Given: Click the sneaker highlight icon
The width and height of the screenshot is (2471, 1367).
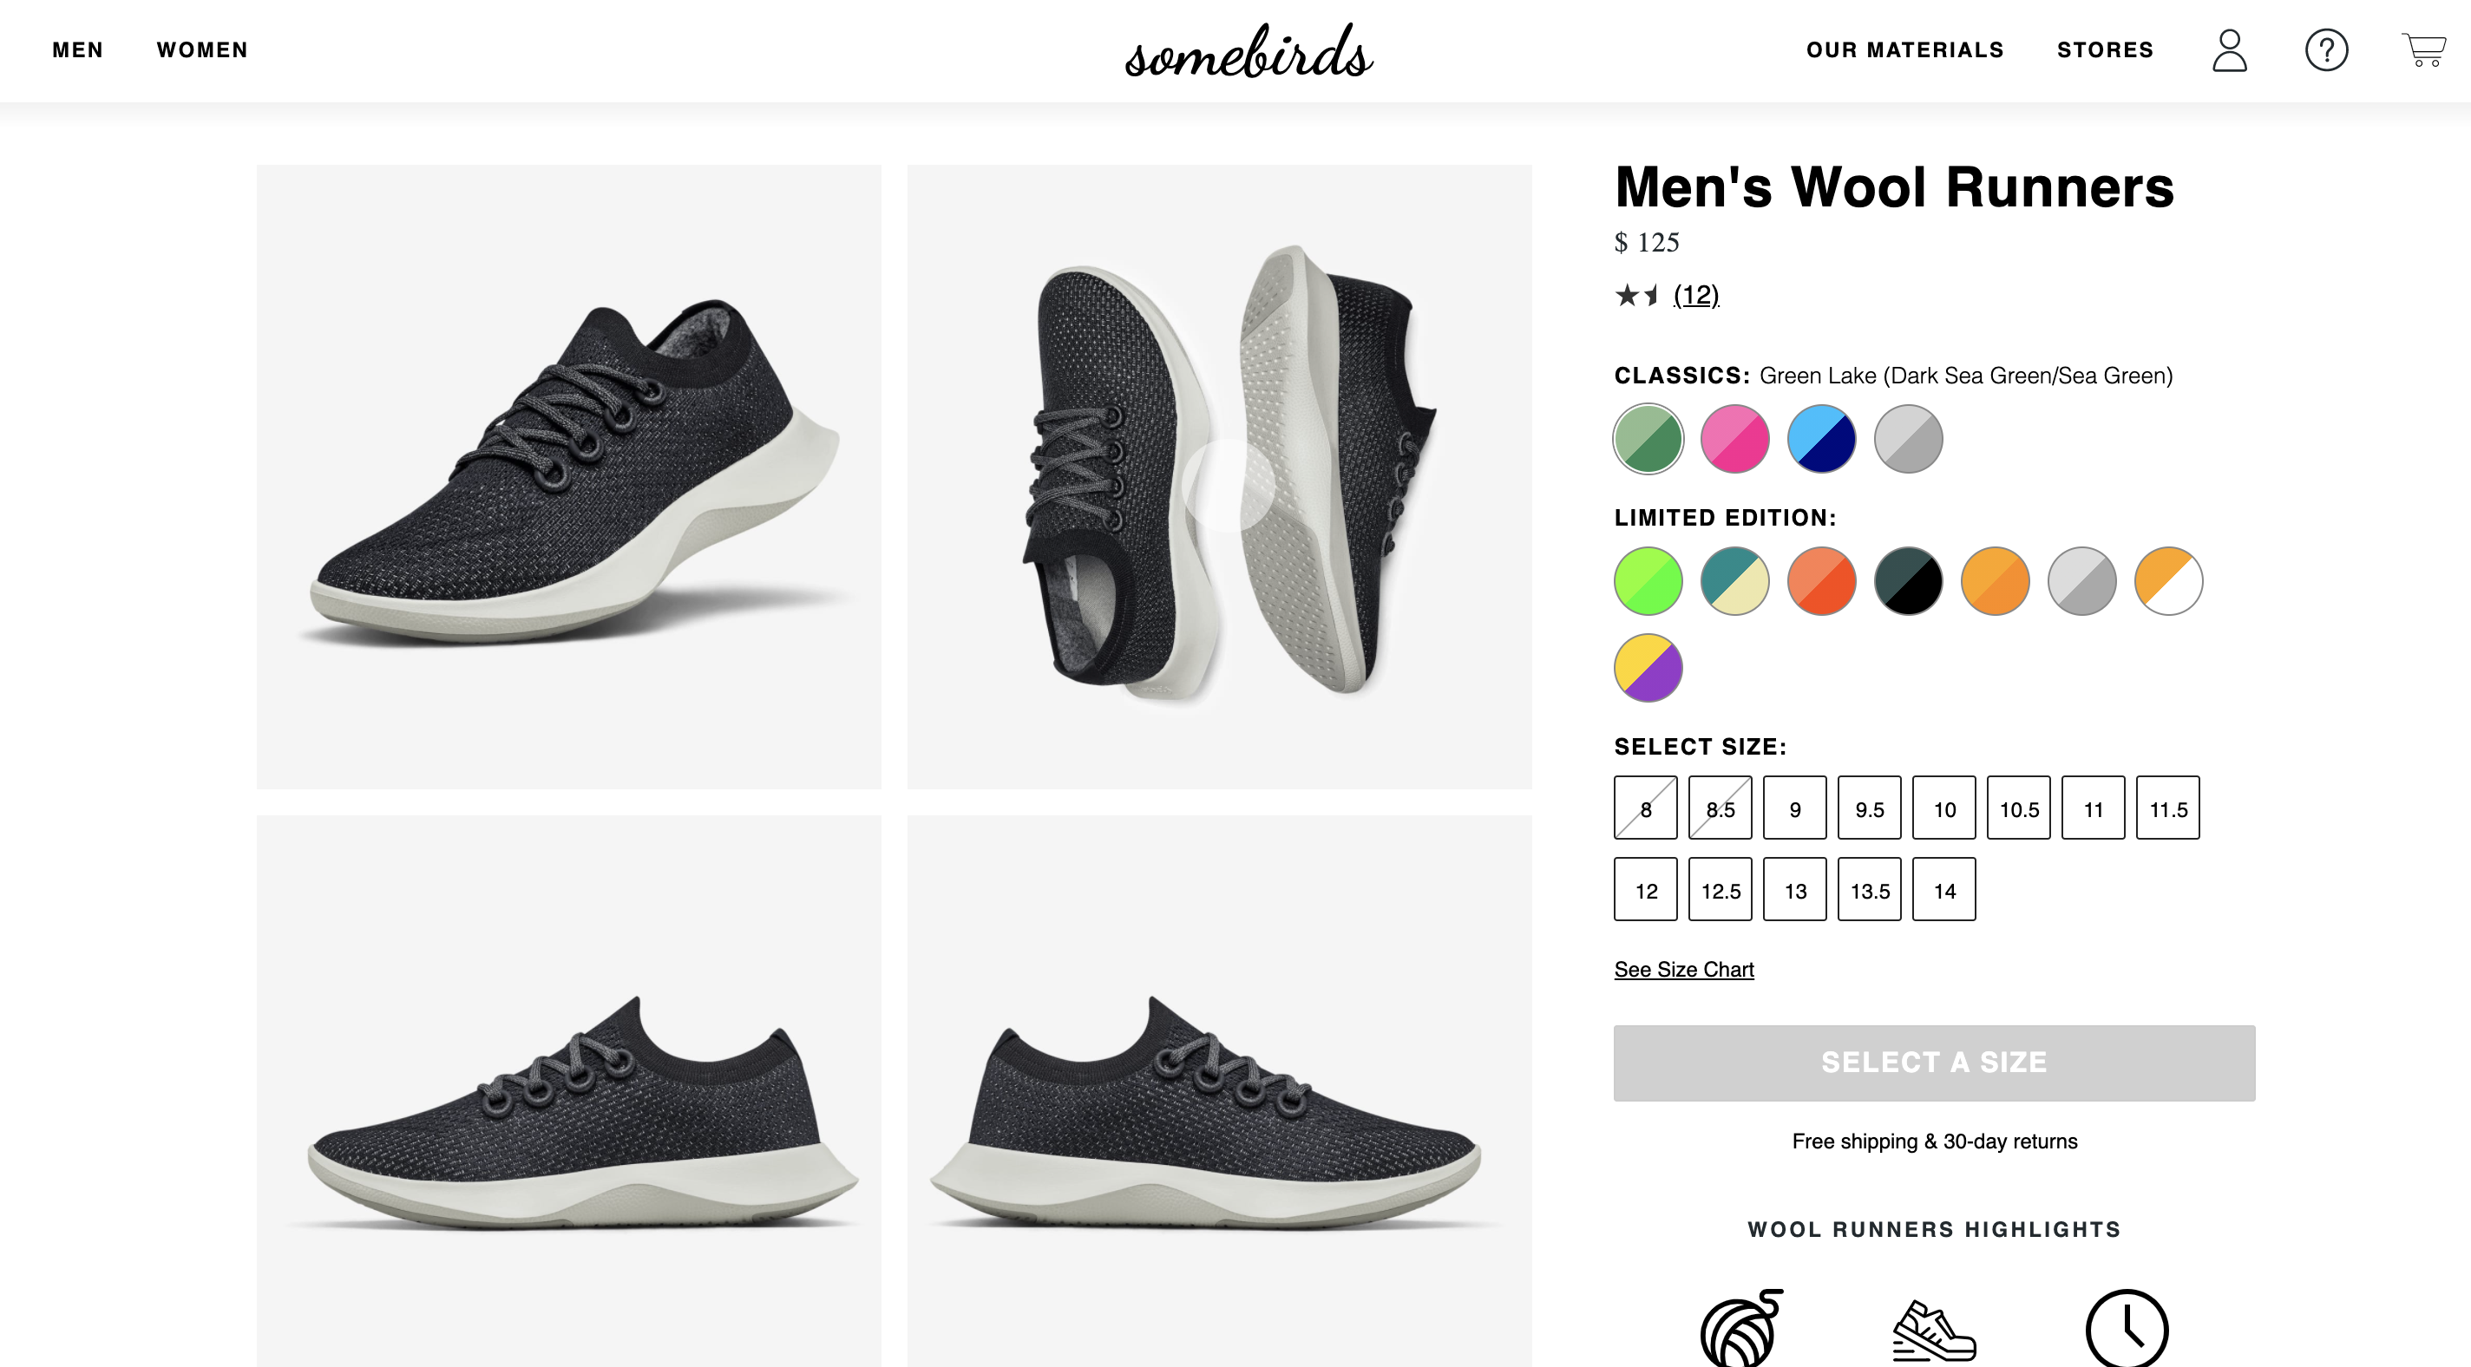Looking at the screenshot, I should click(x=1934, y=1331).
